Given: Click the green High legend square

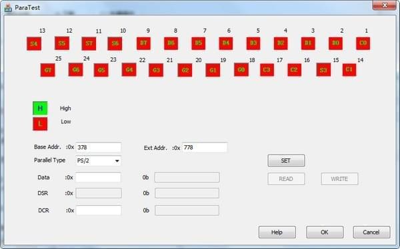Looking at the screenshot, I should 40,108.
